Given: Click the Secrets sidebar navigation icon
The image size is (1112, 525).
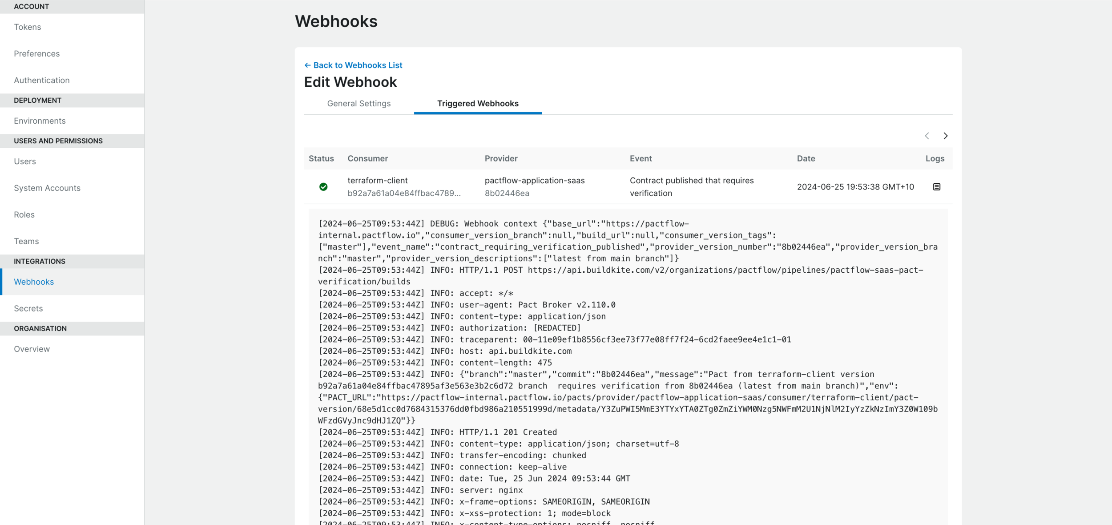Looking at the screenshot, I should tap(28, 308).
